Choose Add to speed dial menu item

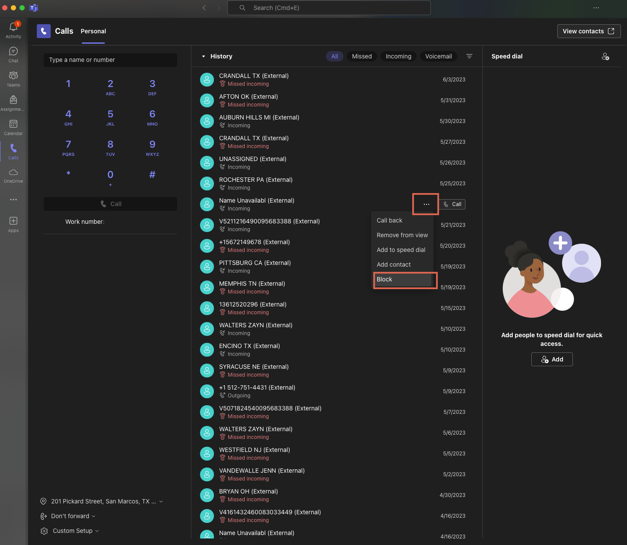(402, 250)
